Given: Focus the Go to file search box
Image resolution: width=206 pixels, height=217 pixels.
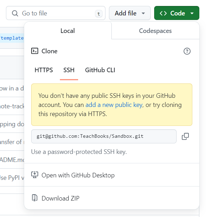Looking at the screenshot, I should point(56,13).
